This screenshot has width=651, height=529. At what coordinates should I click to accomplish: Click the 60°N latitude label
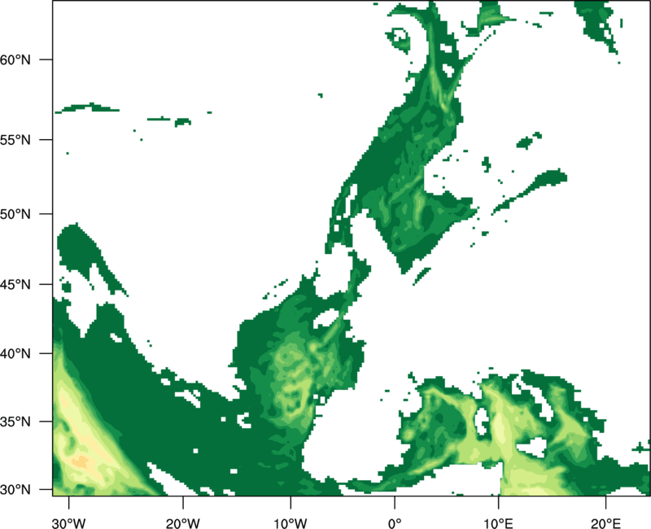[x=15, y=59]
